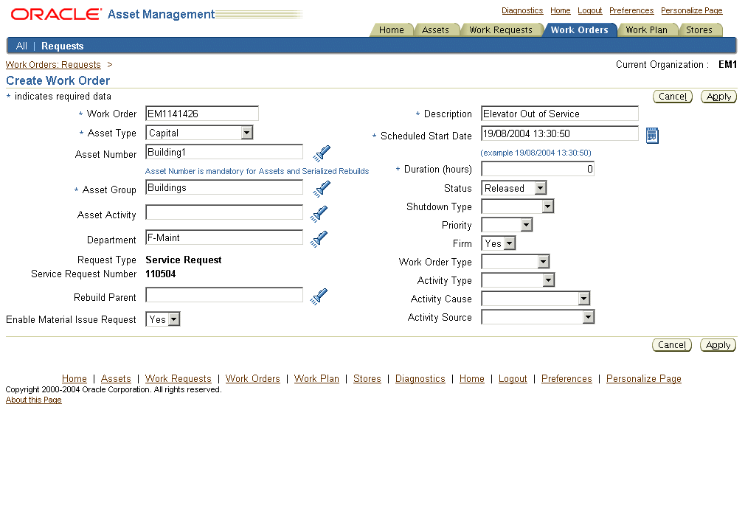Switch to the Stores tab
The width and height of the screenshot is (745, 525).
699,30
